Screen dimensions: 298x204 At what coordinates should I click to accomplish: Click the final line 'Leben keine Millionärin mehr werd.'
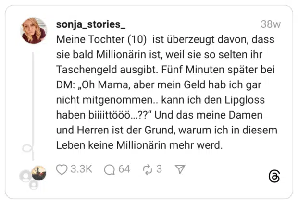[139, 145]
